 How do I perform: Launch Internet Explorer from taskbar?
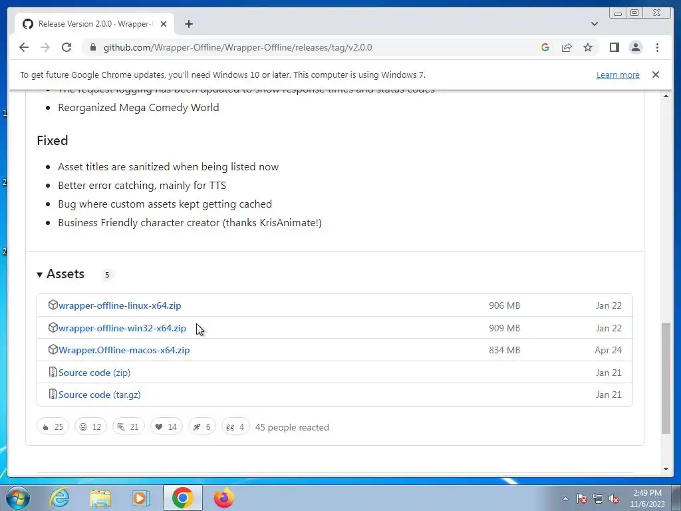coord(59,498)
